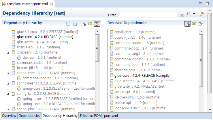Select ehcache-core : 2.6.6 in Resolved Dependencies
The image size is (213, 120).
click(x=138, y=70)
